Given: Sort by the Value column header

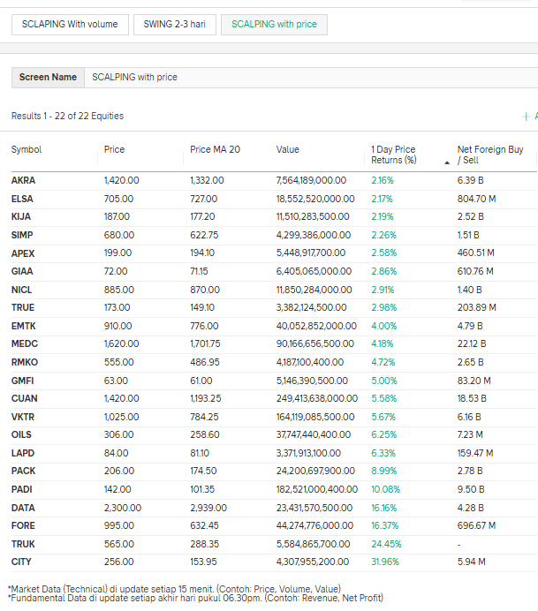Looking at the screenshot, I should click(x=288, y=149).
